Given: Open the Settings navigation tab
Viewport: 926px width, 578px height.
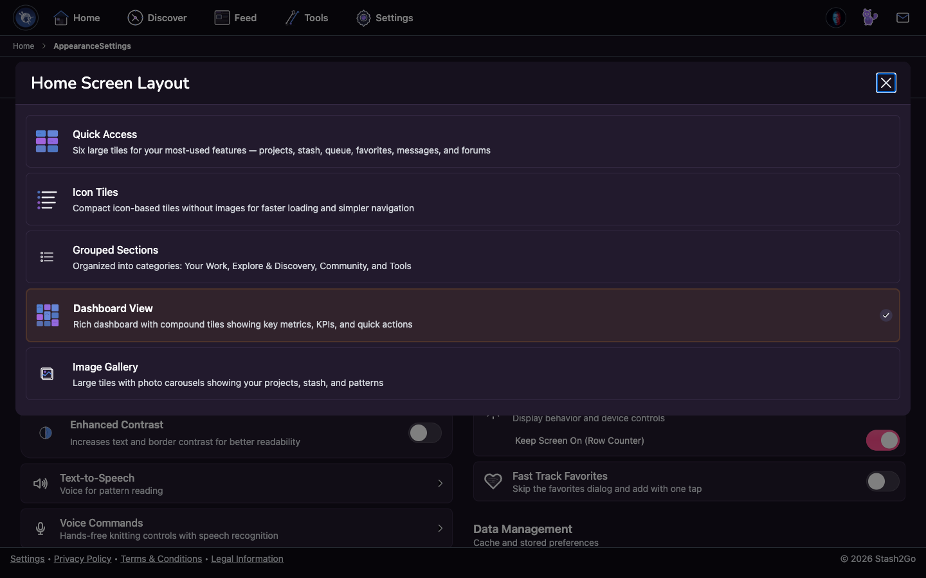Looking at the screenshot, I should [x=385, y=18].
